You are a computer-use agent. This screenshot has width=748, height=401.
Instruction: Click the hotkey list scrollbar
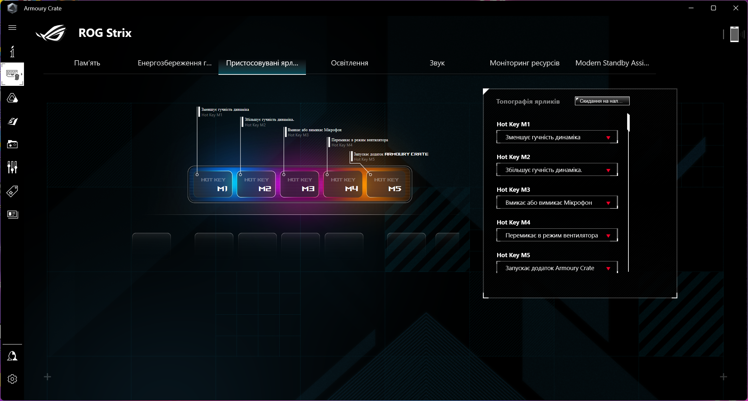[628, 122]
